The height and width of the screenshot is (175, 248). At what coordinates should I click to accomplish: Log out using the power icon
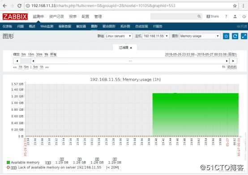[x=244, y=17]
